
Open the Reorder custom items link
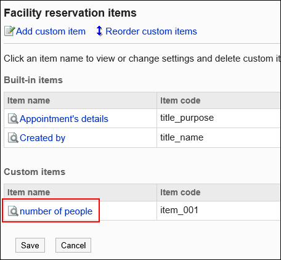pyautogui.click(x=151, y=31)
